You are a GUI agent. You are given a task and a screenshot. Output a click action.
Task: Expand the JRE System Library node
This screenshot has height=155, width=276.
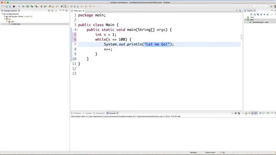(x=5, y=16)
